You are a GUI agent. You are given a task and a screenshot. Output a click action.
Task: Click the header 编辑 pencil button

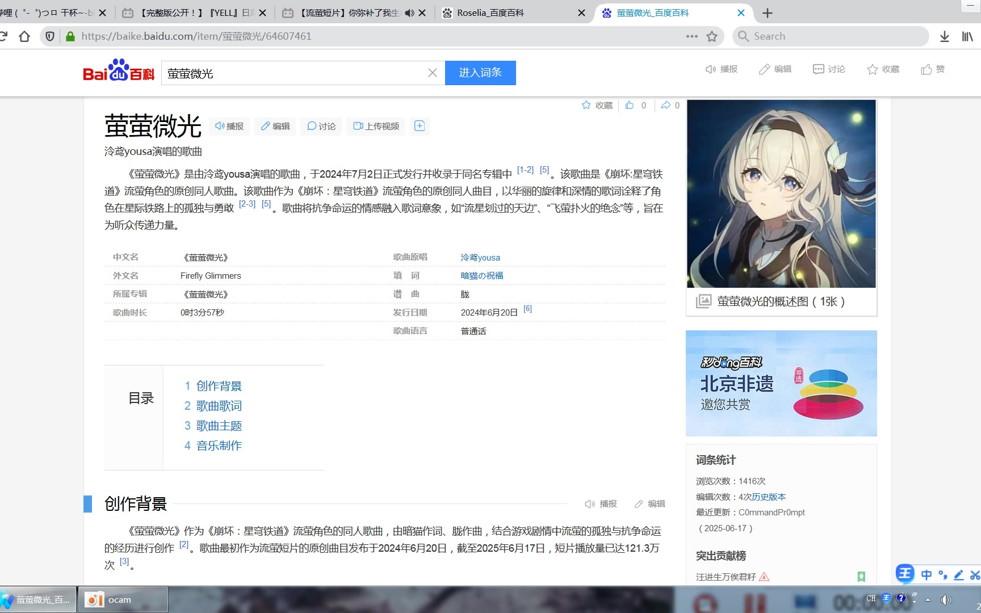pos(775,69)
